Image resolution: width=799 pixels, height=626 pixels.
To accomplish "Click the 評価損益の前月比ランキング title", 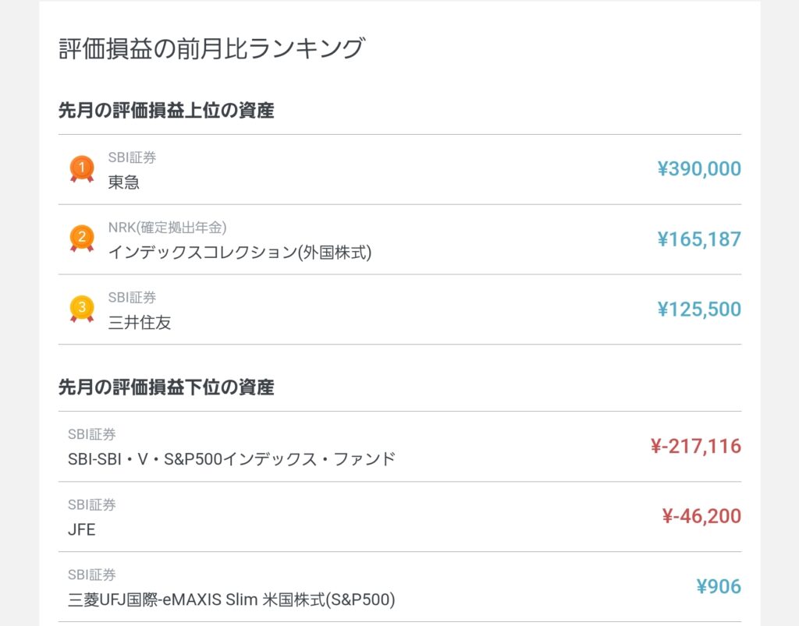I will [x=211, y=48].
